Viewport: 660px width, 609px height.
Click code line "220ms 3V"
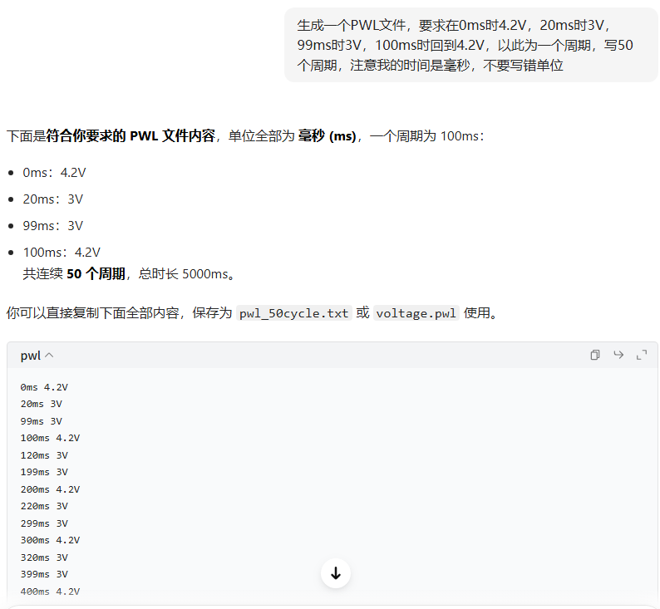pos(44,506)
